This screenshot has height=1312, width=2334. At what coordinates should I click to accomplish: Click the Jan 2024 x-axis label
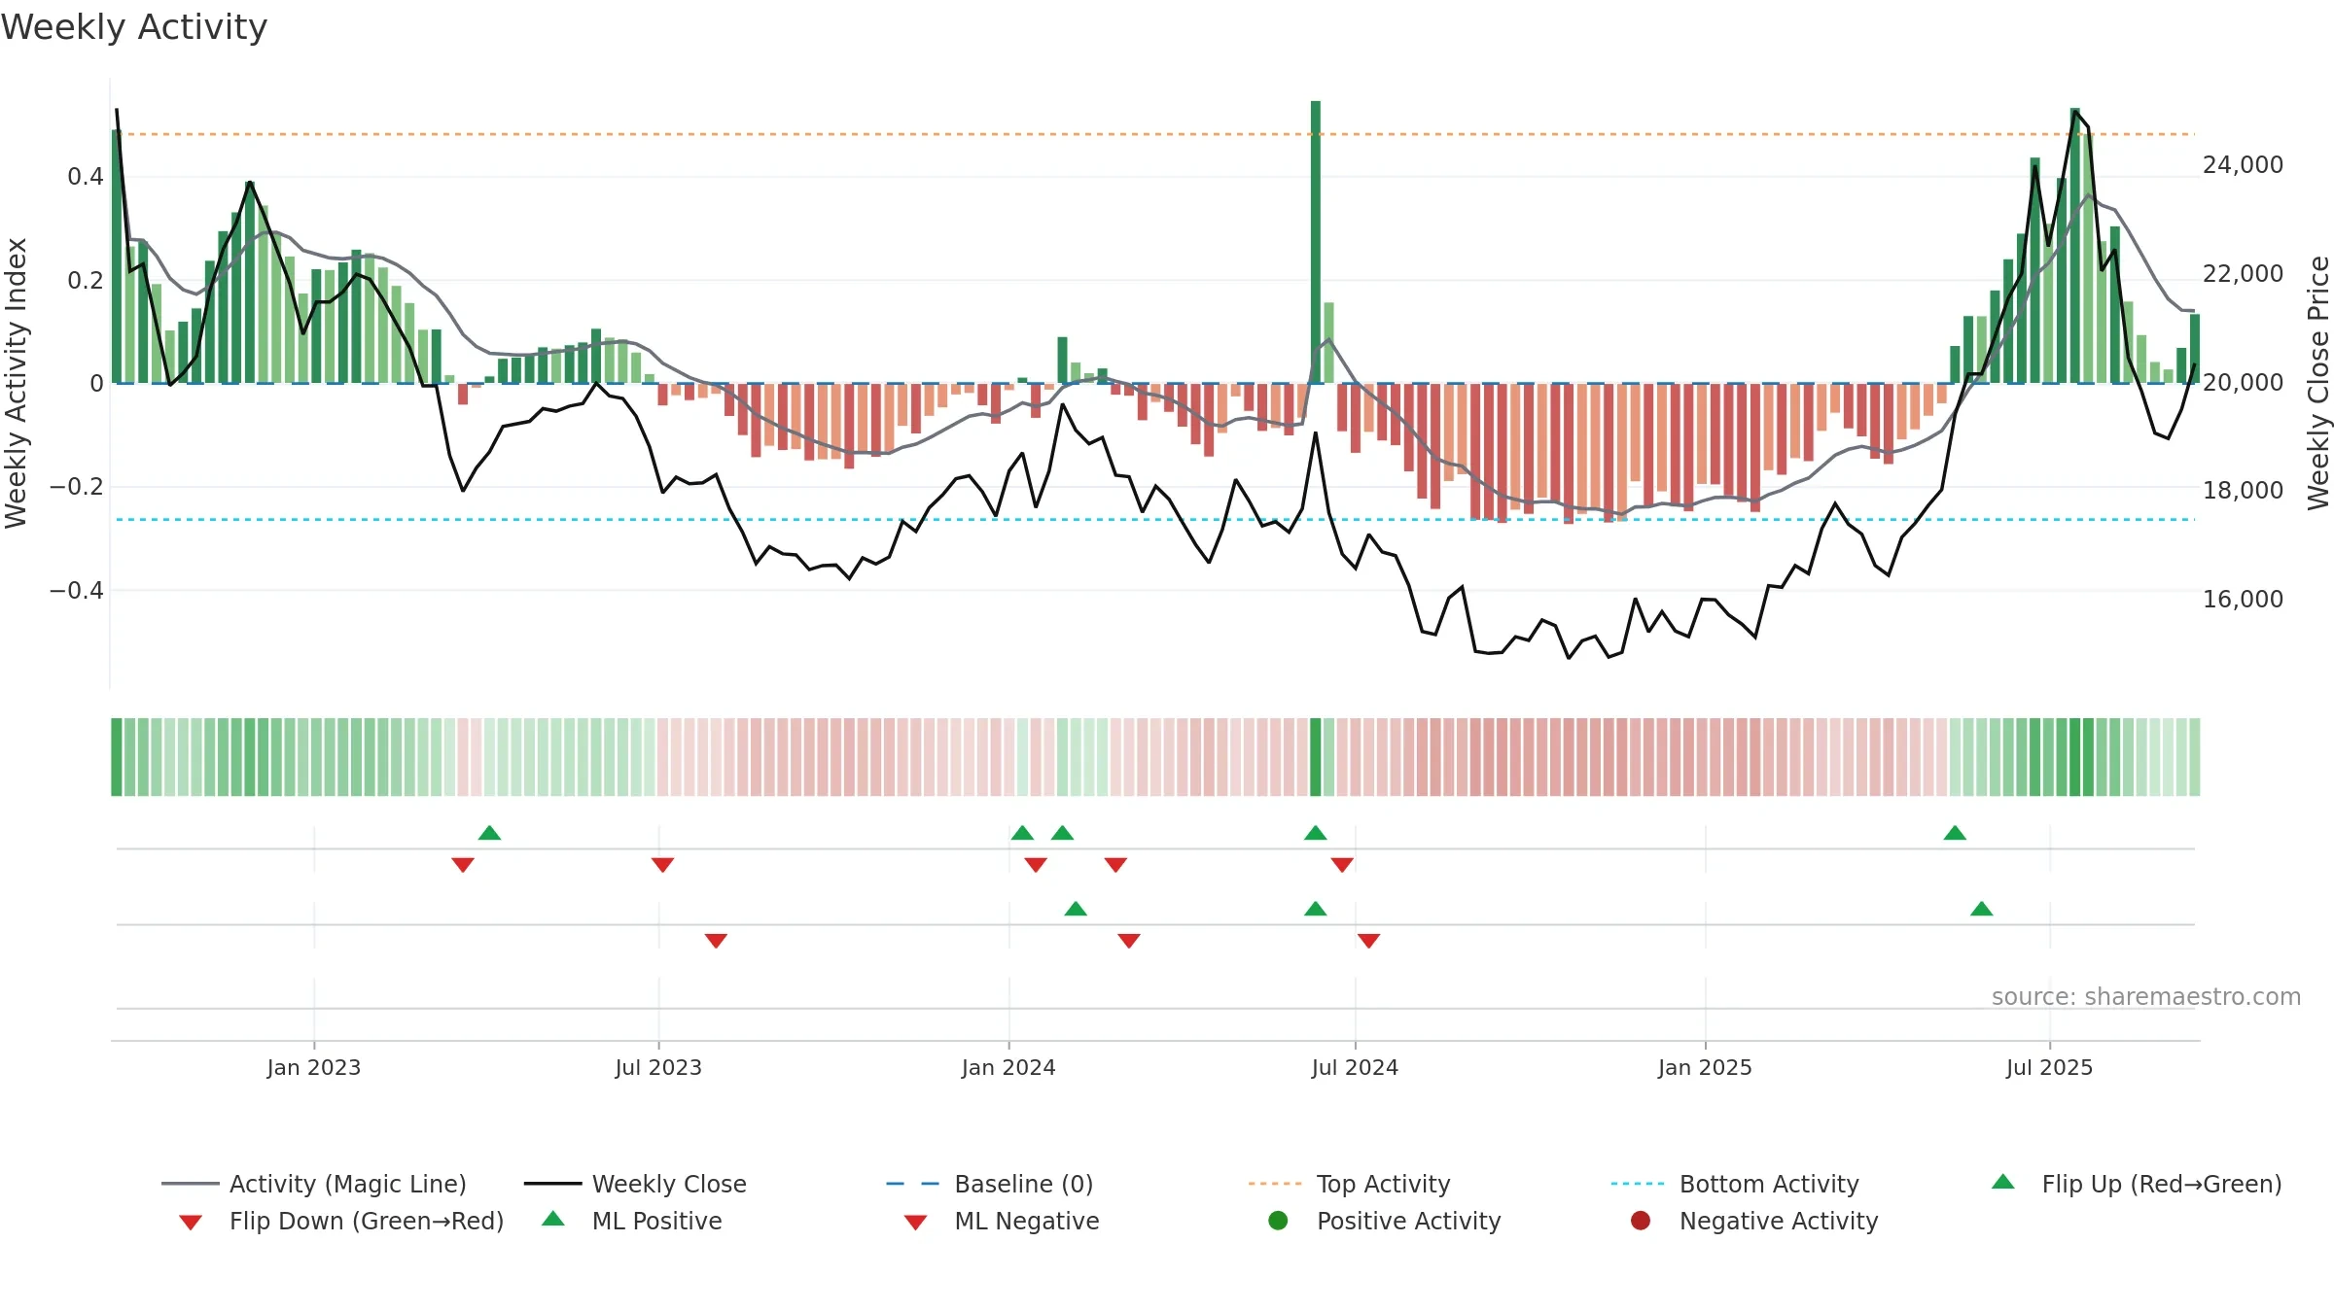tap(1008, 1067)
